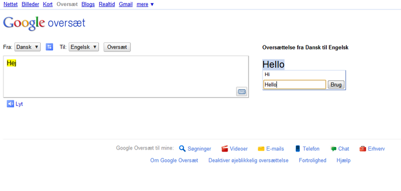Open the Chat link
The height and width of the screenshot is (191, 401).
tap(343, 148)
